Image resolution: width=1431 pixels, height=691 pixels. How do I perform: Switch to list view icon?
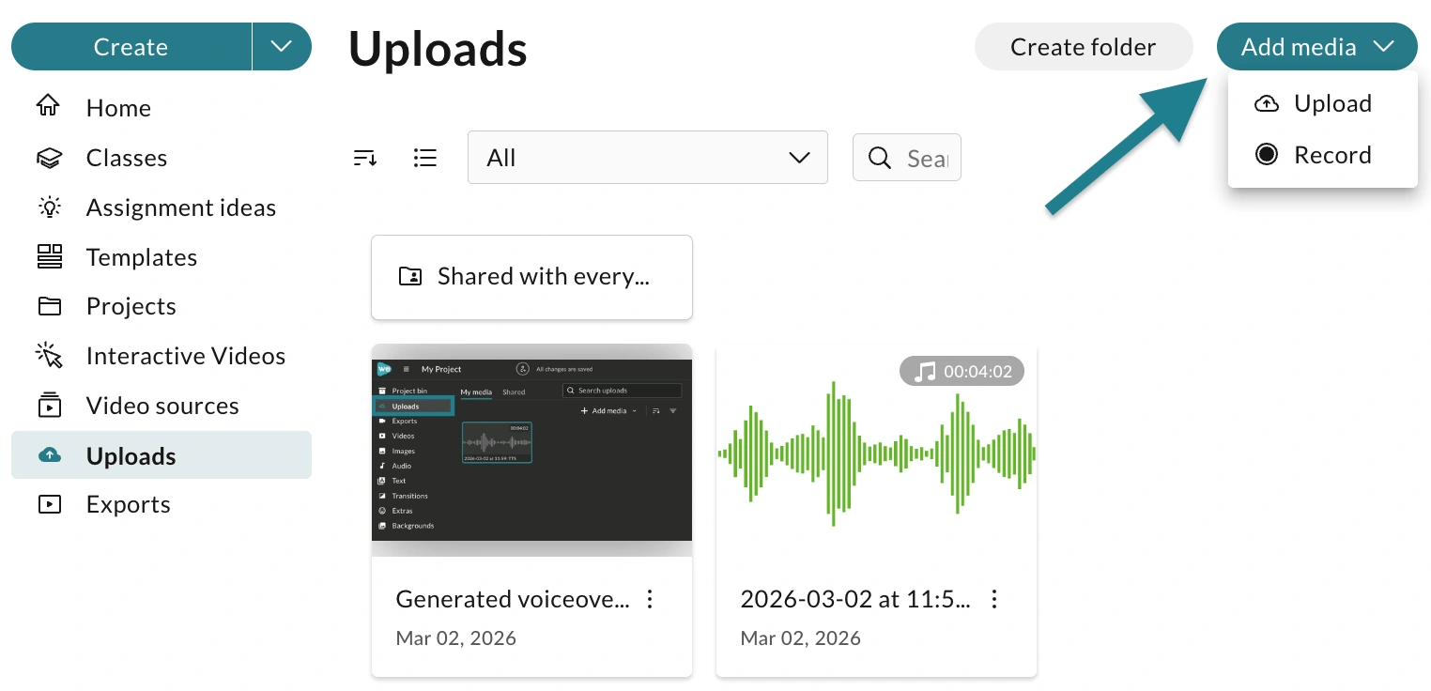click(425, 158)
